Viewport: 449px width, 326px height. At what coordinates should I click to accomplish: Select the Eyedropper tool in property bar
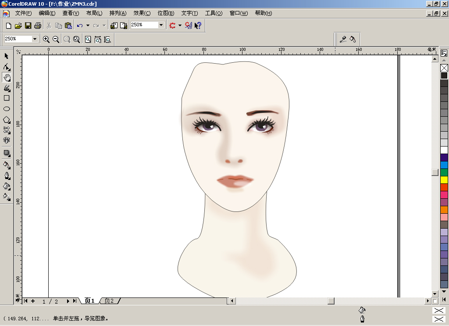[343, 39]
